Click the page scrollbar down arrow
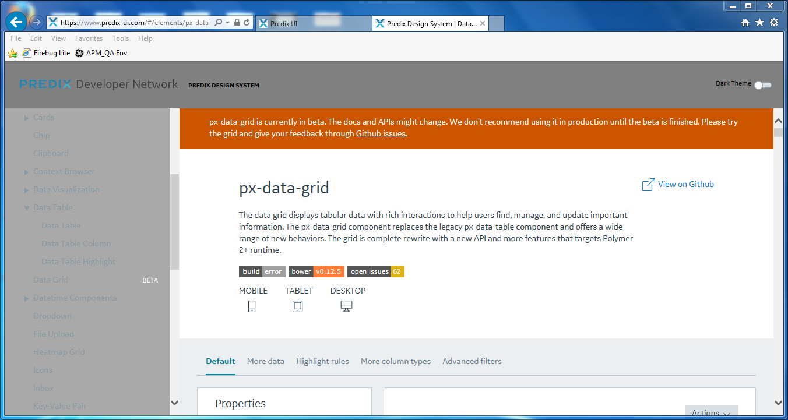Screen dimensions: 788x420 [779, 403]
